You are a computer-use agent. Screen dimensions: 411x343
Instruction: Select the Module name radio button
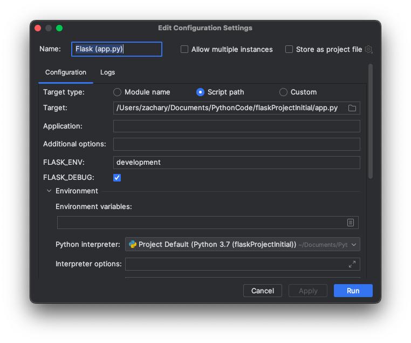117,92
